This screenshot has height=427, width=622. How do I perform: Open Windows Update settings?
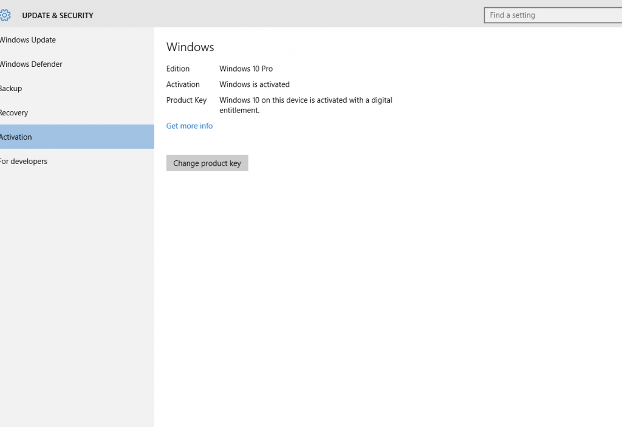77,39
